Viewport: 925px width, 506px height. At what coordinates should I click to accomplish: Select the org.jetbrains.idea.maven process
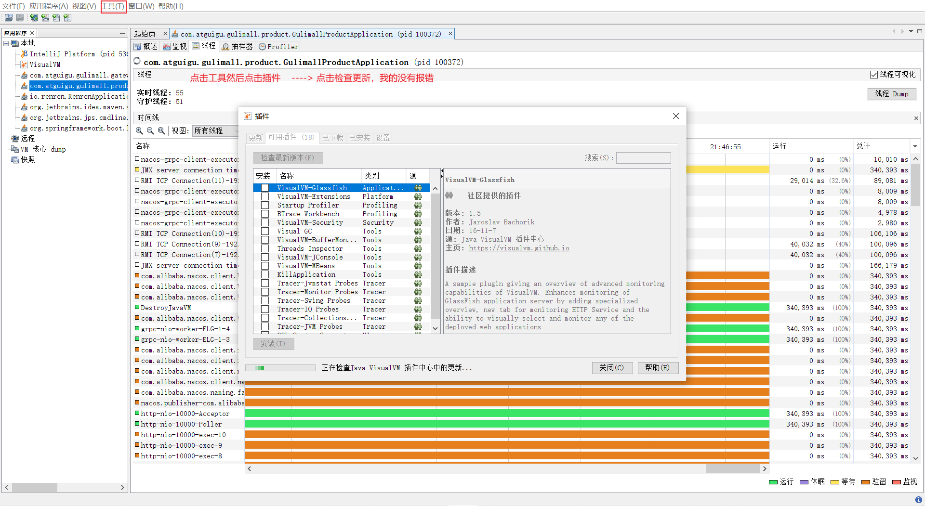75,107
